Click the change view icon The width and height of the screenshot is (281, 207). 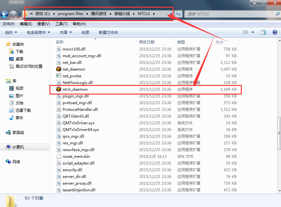pos(246,32)
